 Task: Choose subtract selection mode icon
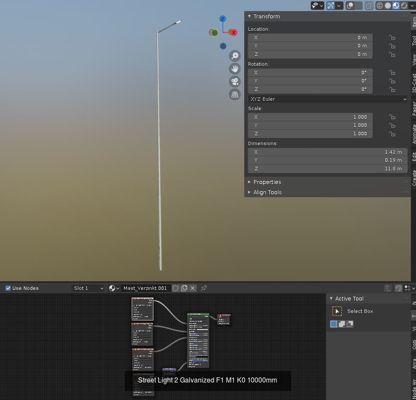(350, 324)
